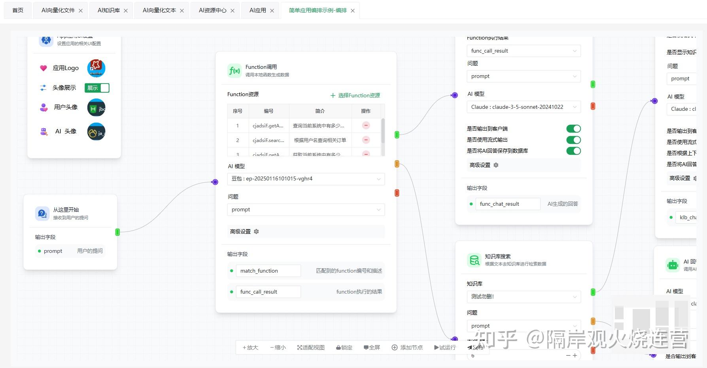Screen dimensions: 707x368
Task: Disable 是否输出到客户端 toggle
Action: pyautogui.click(x=574, y=129)
